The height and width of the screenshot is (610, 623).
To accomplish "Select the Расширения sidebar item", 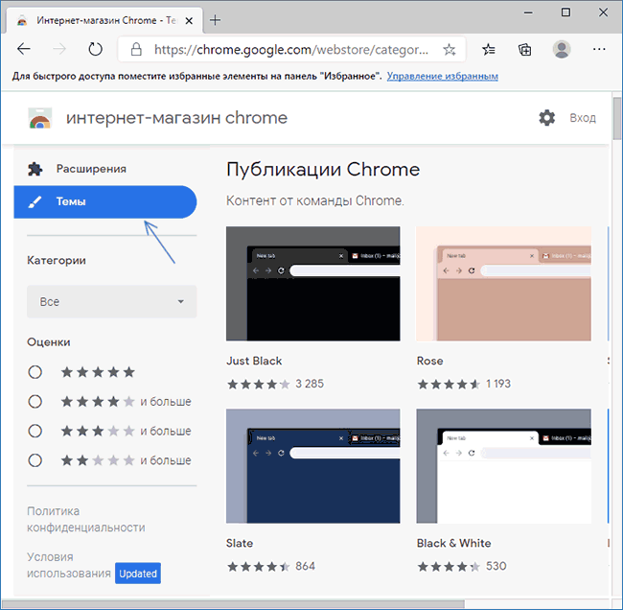I will coord(105,169).
